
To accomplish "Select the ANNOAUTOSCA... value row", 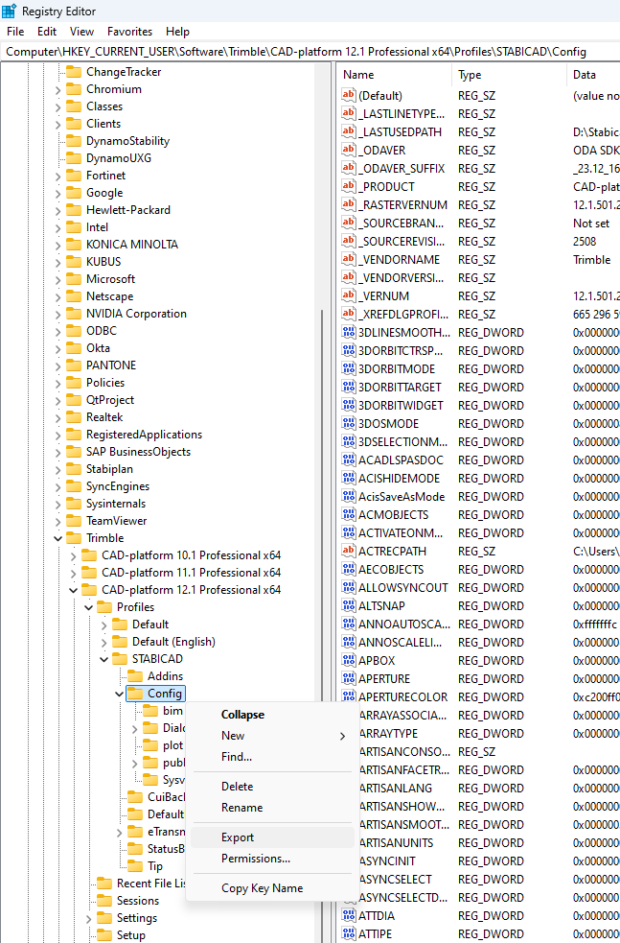I will click(x=479, y=625).
